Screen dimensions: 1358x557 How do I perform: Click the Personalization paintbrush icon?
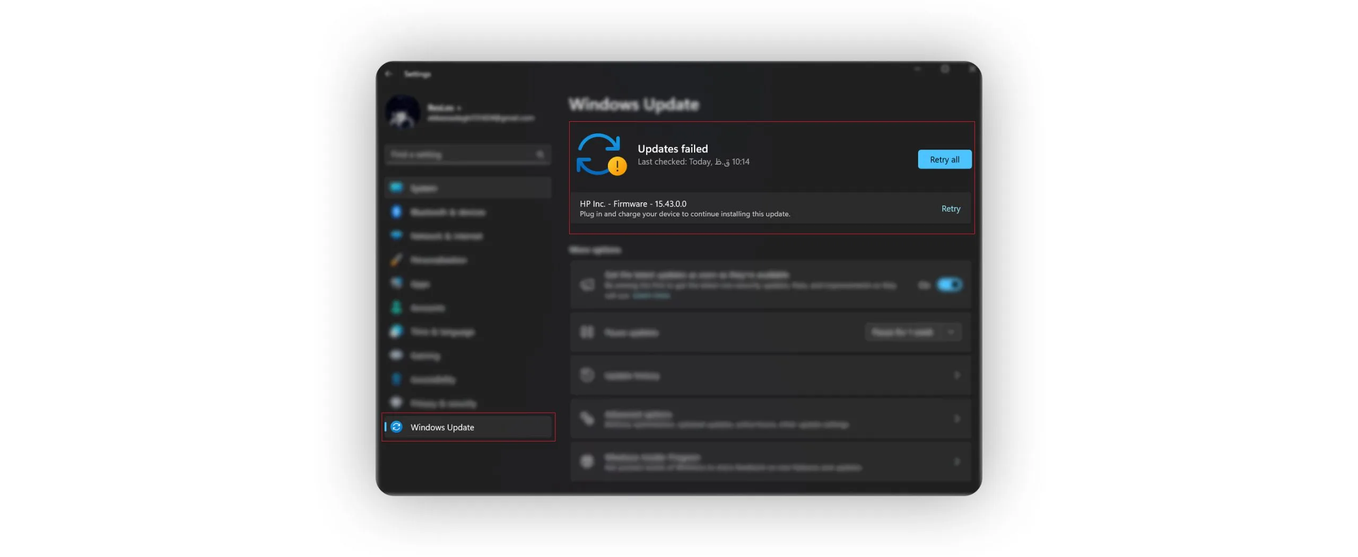click(396, 260)
